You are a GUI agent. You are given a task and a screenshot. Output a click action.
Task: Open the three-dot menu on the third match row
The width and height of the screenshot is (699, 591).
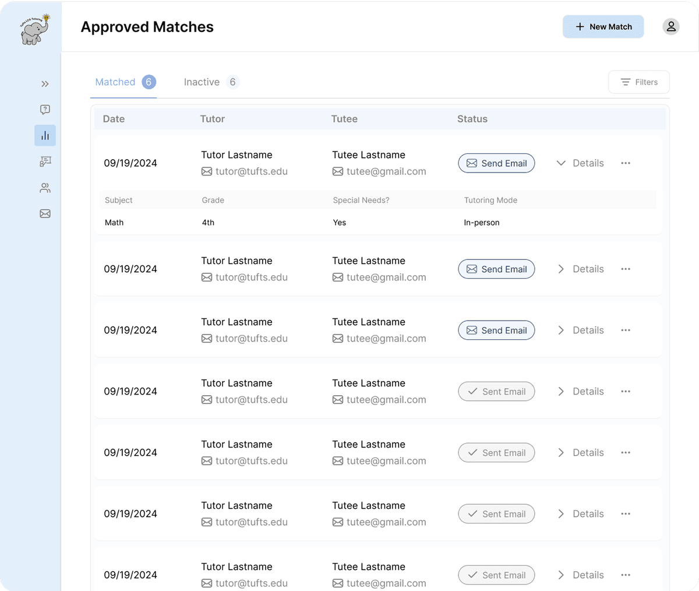626,330
